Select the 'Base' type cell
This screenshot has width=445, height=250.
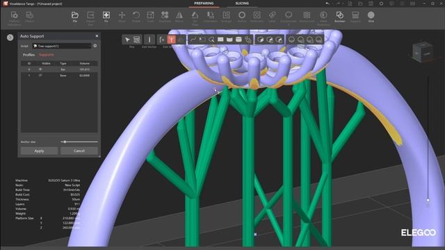(x=63, y=76)
